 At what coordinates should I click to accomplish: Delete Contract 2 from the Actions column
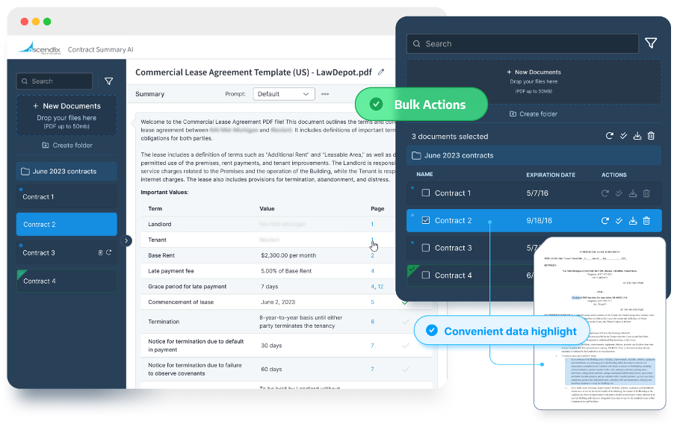[646, 221]
